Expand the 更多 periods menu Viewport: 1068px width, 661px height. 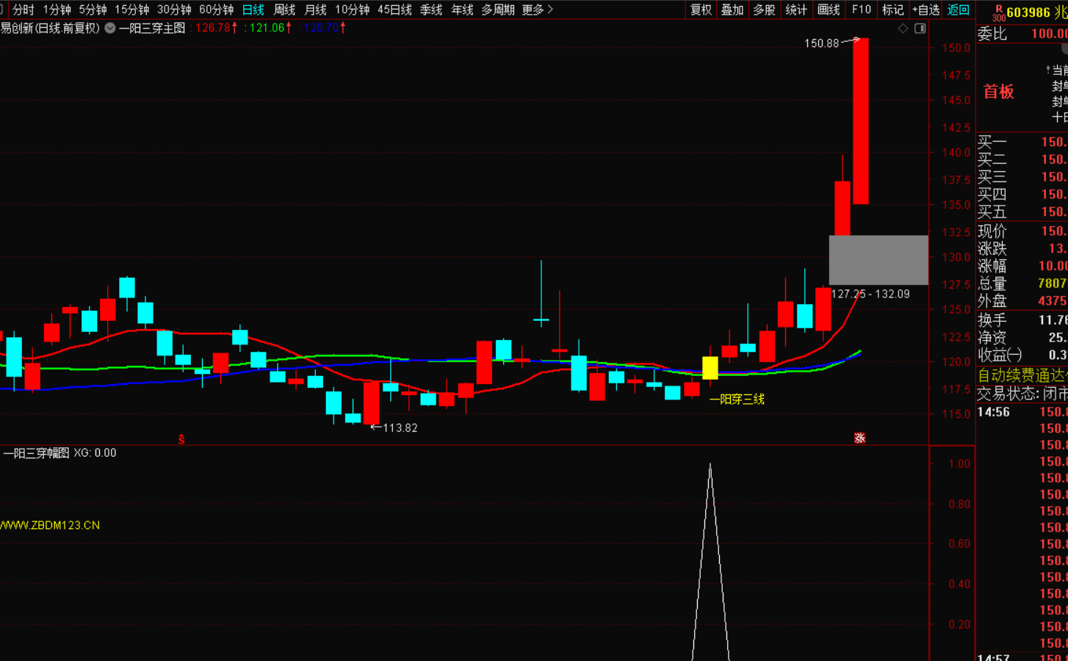pyautogui.click(x=537, y=10)
